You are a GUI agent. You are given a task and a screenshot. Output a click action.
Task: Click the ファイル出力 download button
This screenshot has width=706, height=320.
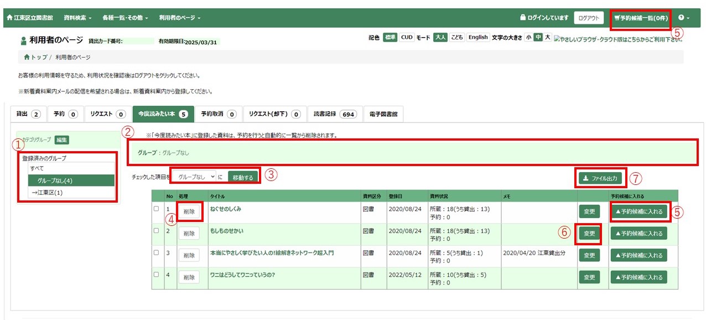point(600,178)
